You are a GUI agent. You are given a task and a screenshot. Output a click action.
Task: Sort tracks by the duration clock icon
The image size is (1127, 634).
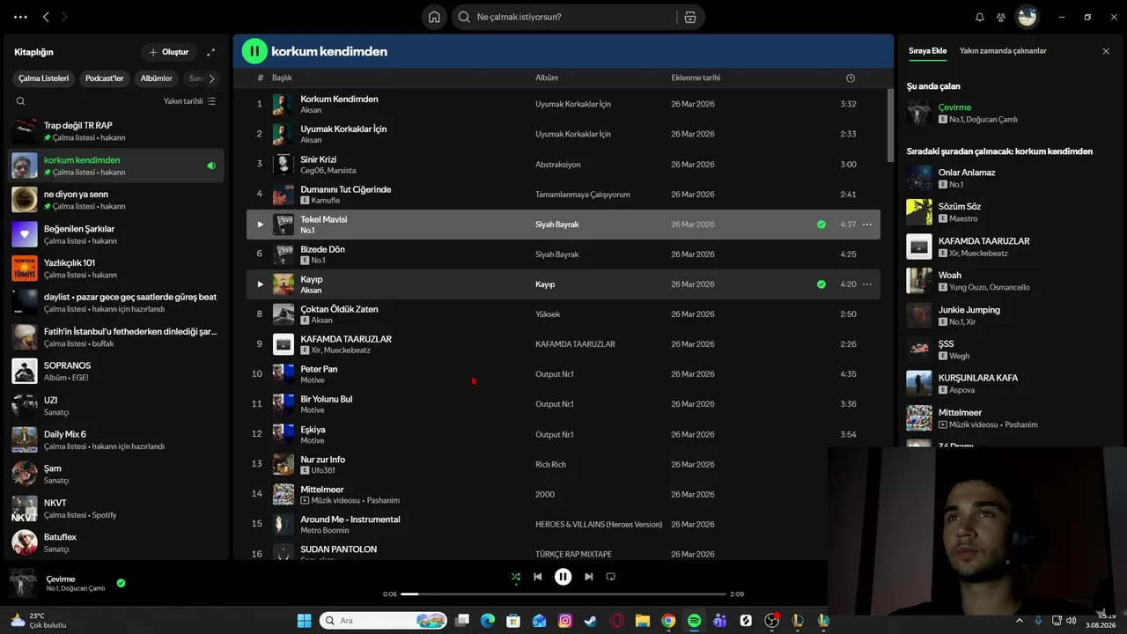[851, 77]
